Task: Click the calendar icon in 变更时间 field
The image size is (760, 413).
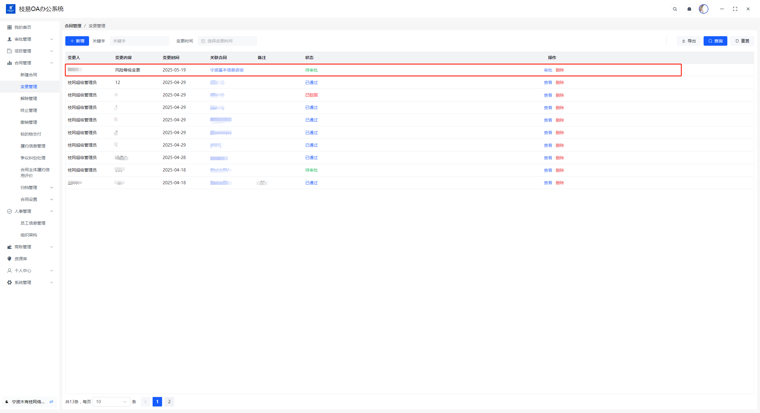Action: [203, 41]
